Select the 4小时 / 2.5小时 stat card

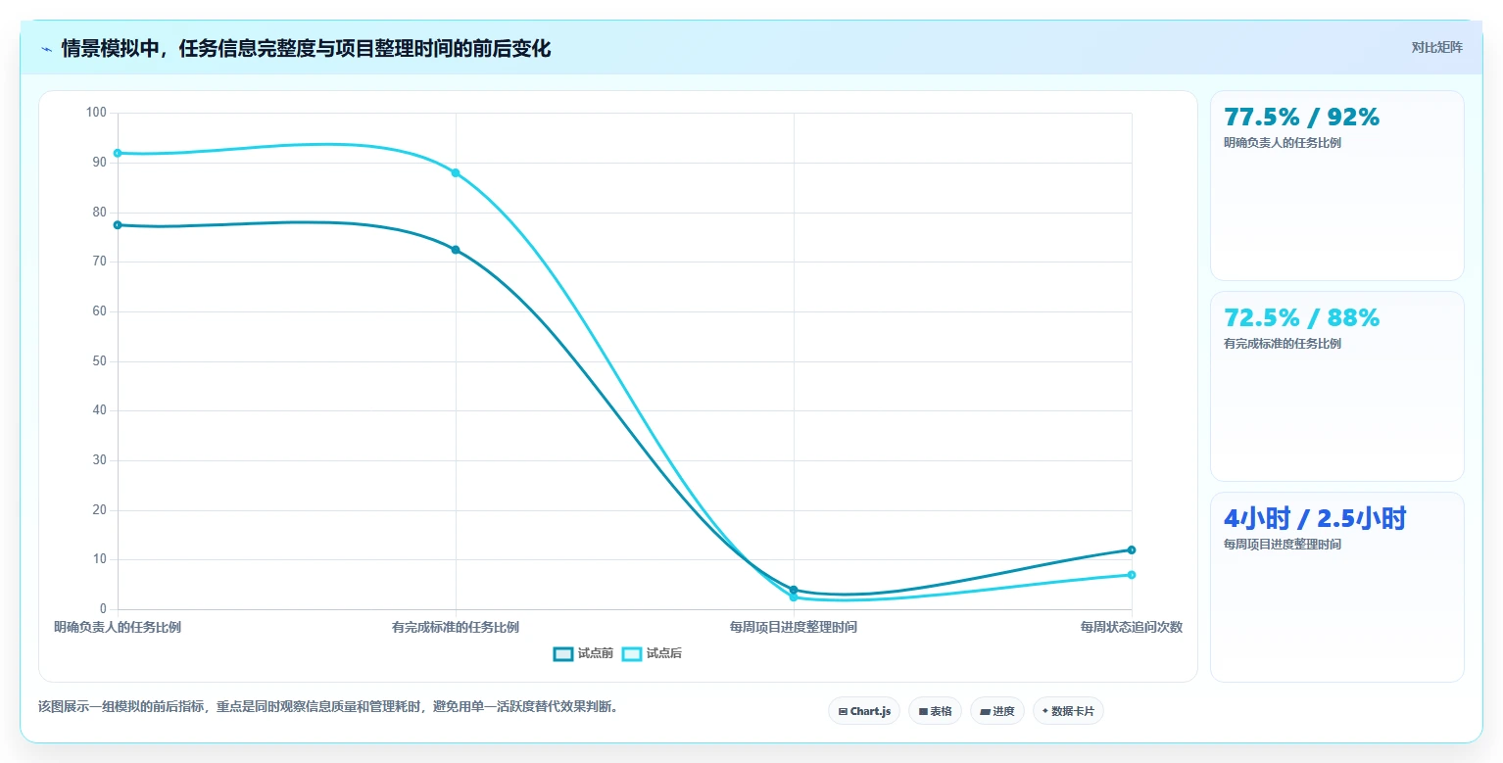(x=1336, y=587)
